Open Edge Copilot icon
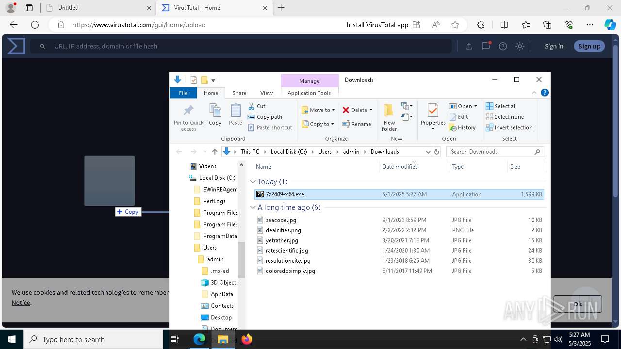Image resolution: width=621 pixels, height=349 pixels. click(x=610, y=25)
